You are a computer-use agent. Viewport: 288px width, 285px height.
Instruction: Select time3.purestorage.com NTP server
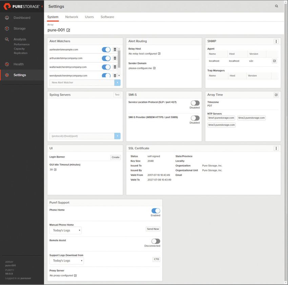click(222, 125)
